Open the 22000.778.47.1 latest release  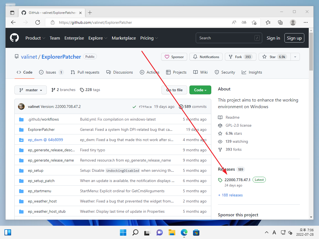click(237, 180)
